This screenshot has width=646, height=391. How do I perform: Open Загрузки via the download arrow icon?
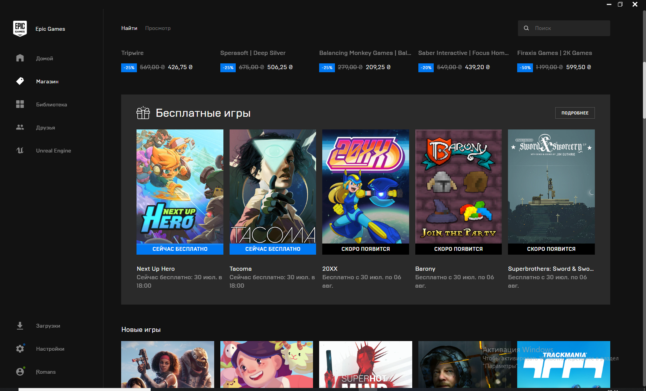[20, 326]
